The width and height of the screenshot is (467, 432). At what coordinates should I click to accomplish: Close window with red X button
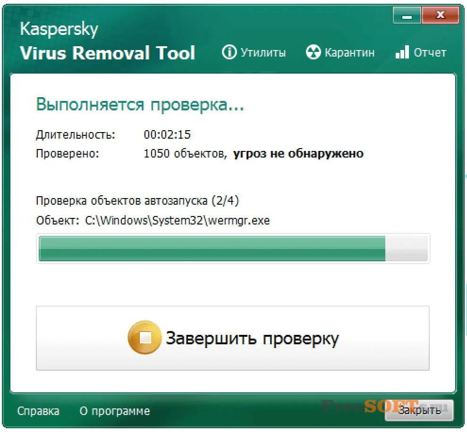click(x=440, y=15)
